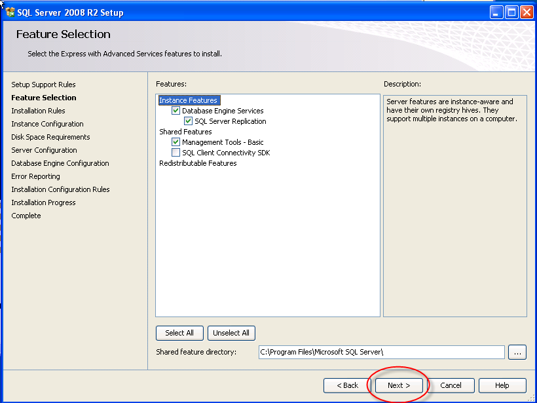537x403 pixels.
Task: Open setup Help
Action: (502, 385)
